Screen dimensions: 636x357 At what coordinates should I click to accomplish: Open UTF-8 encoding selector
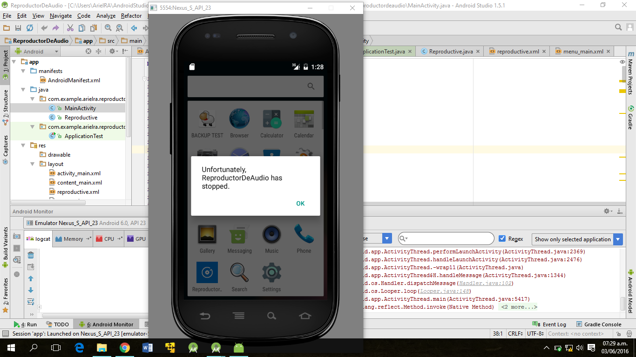point(535,334)
